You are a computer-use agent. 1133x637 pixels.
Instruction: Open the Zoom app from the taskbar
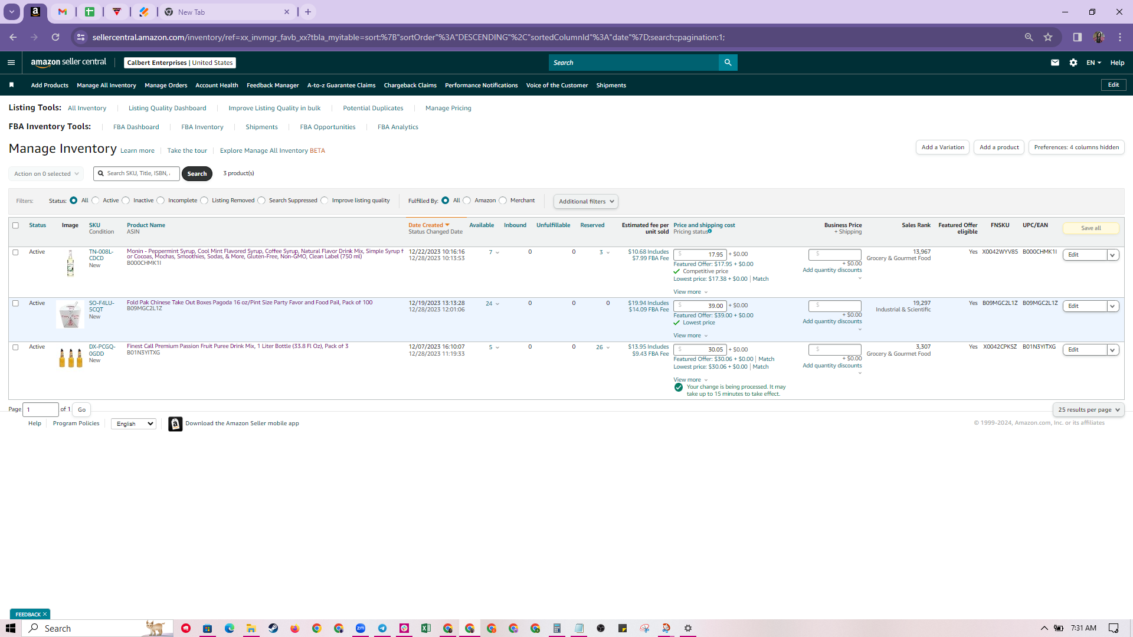361,628
